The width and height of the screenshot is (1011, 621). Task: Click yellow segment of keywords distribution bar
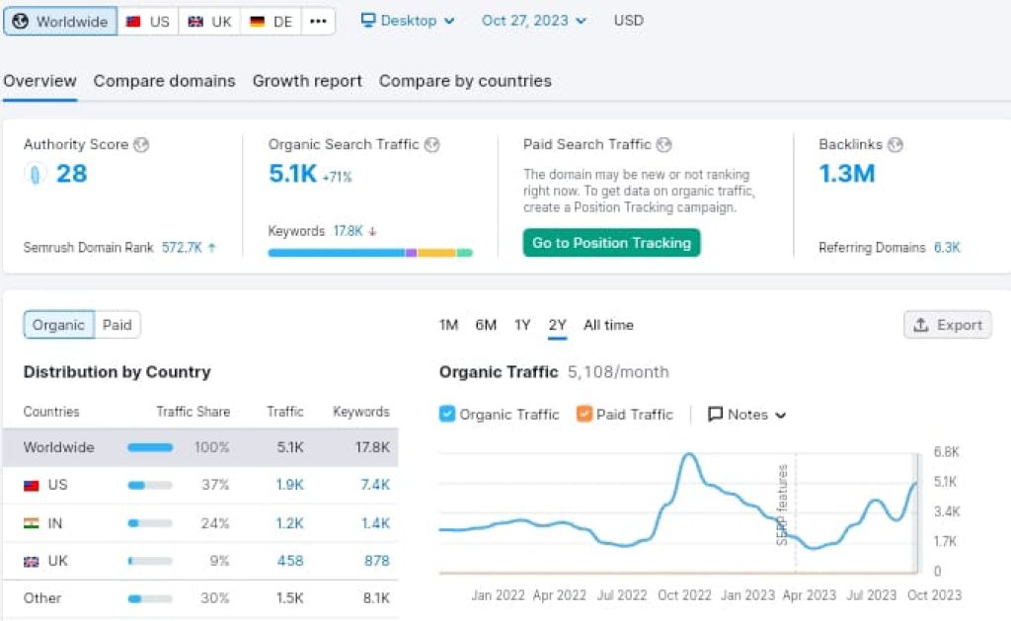pyautogui.click(x=436, y=253)
